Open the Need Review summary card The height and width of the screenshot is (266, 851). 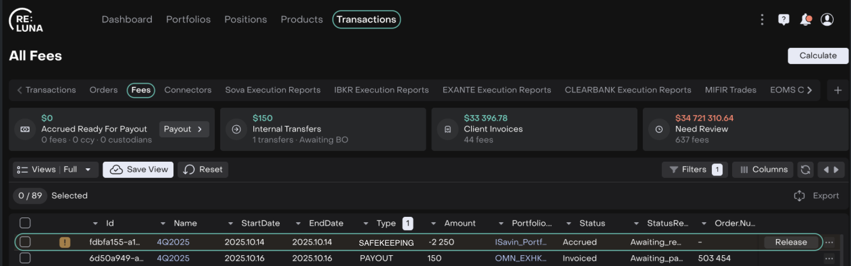[x=742, y=129]
